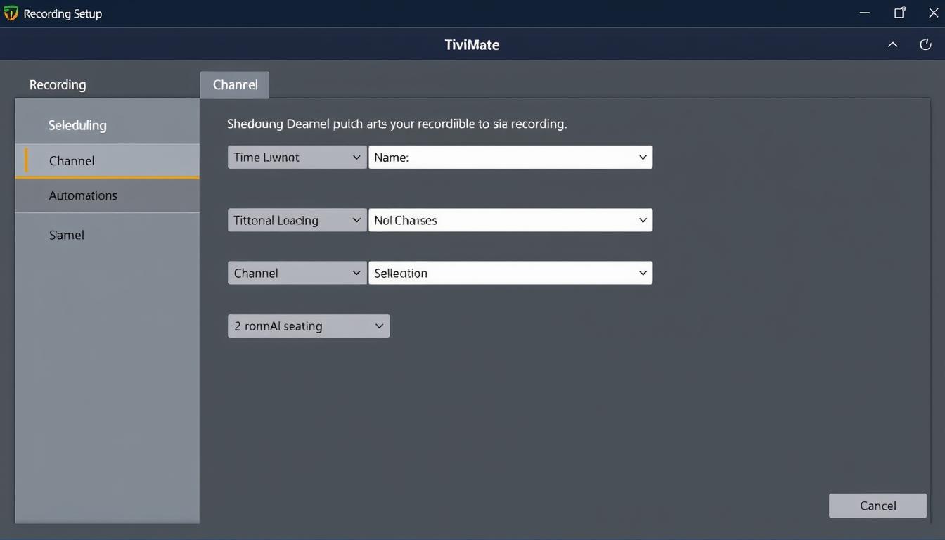This screenshot has height=540, width=945.
Task: Click the Recording heading
Action: 57,84
